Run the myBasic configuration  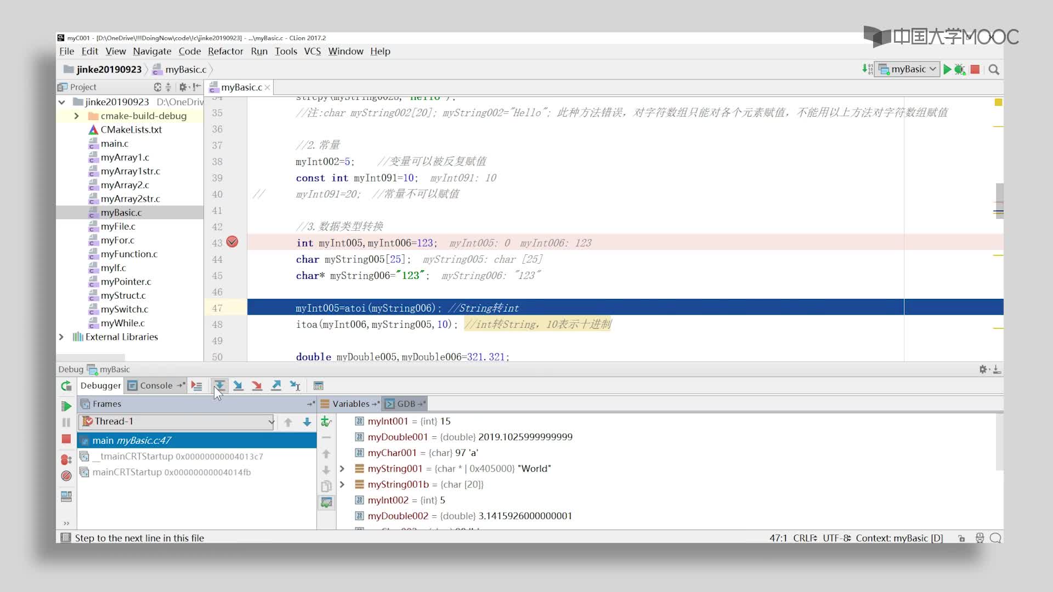947,70
